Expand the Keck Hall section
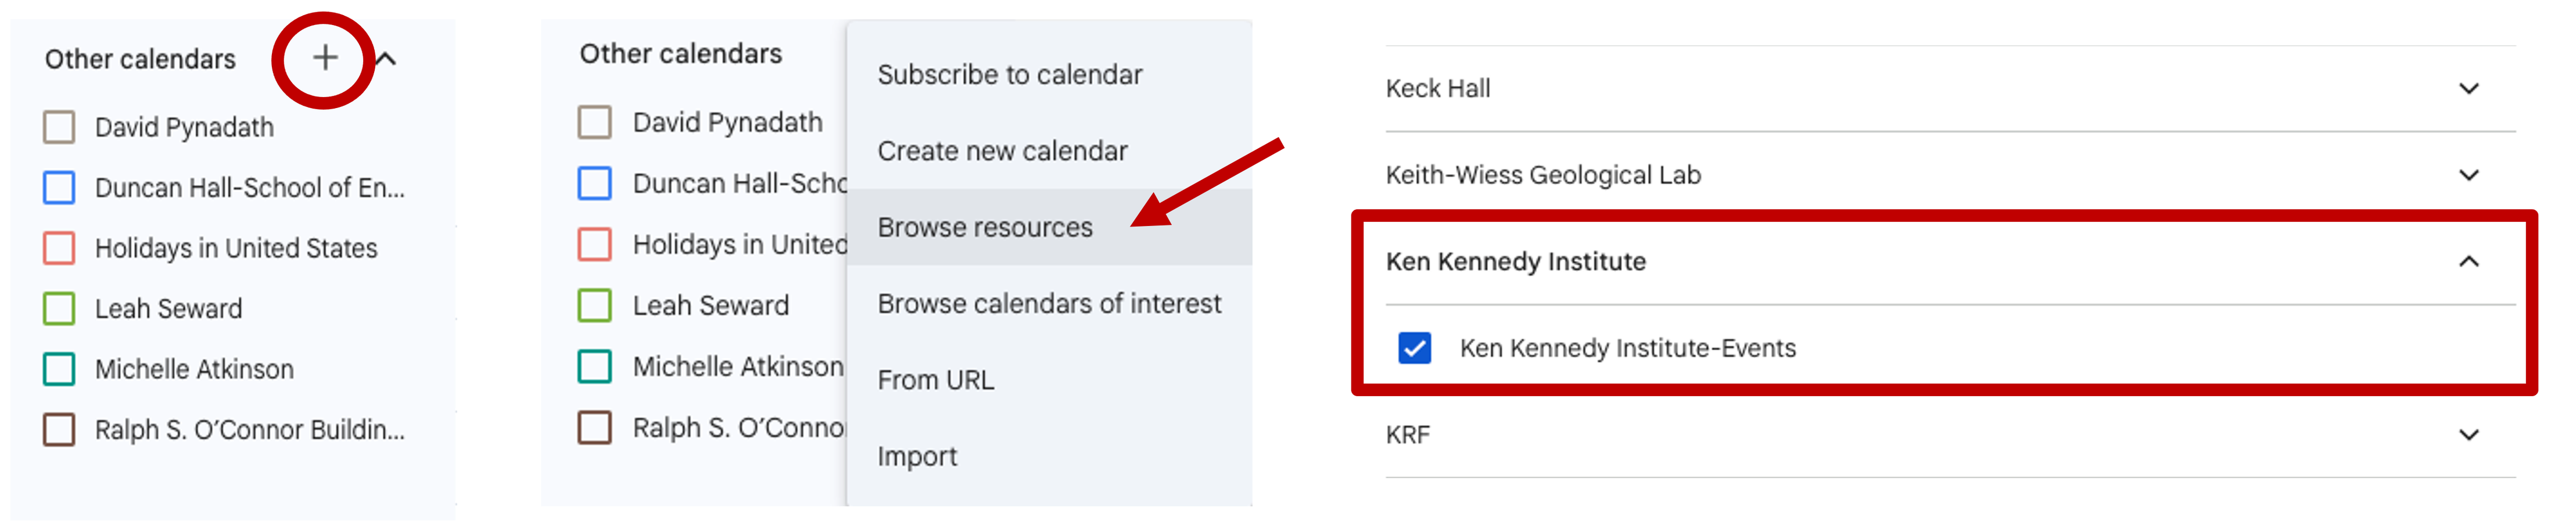Image resolution: width=2576 pixels, height=524 pixels. pos(2468,89)
